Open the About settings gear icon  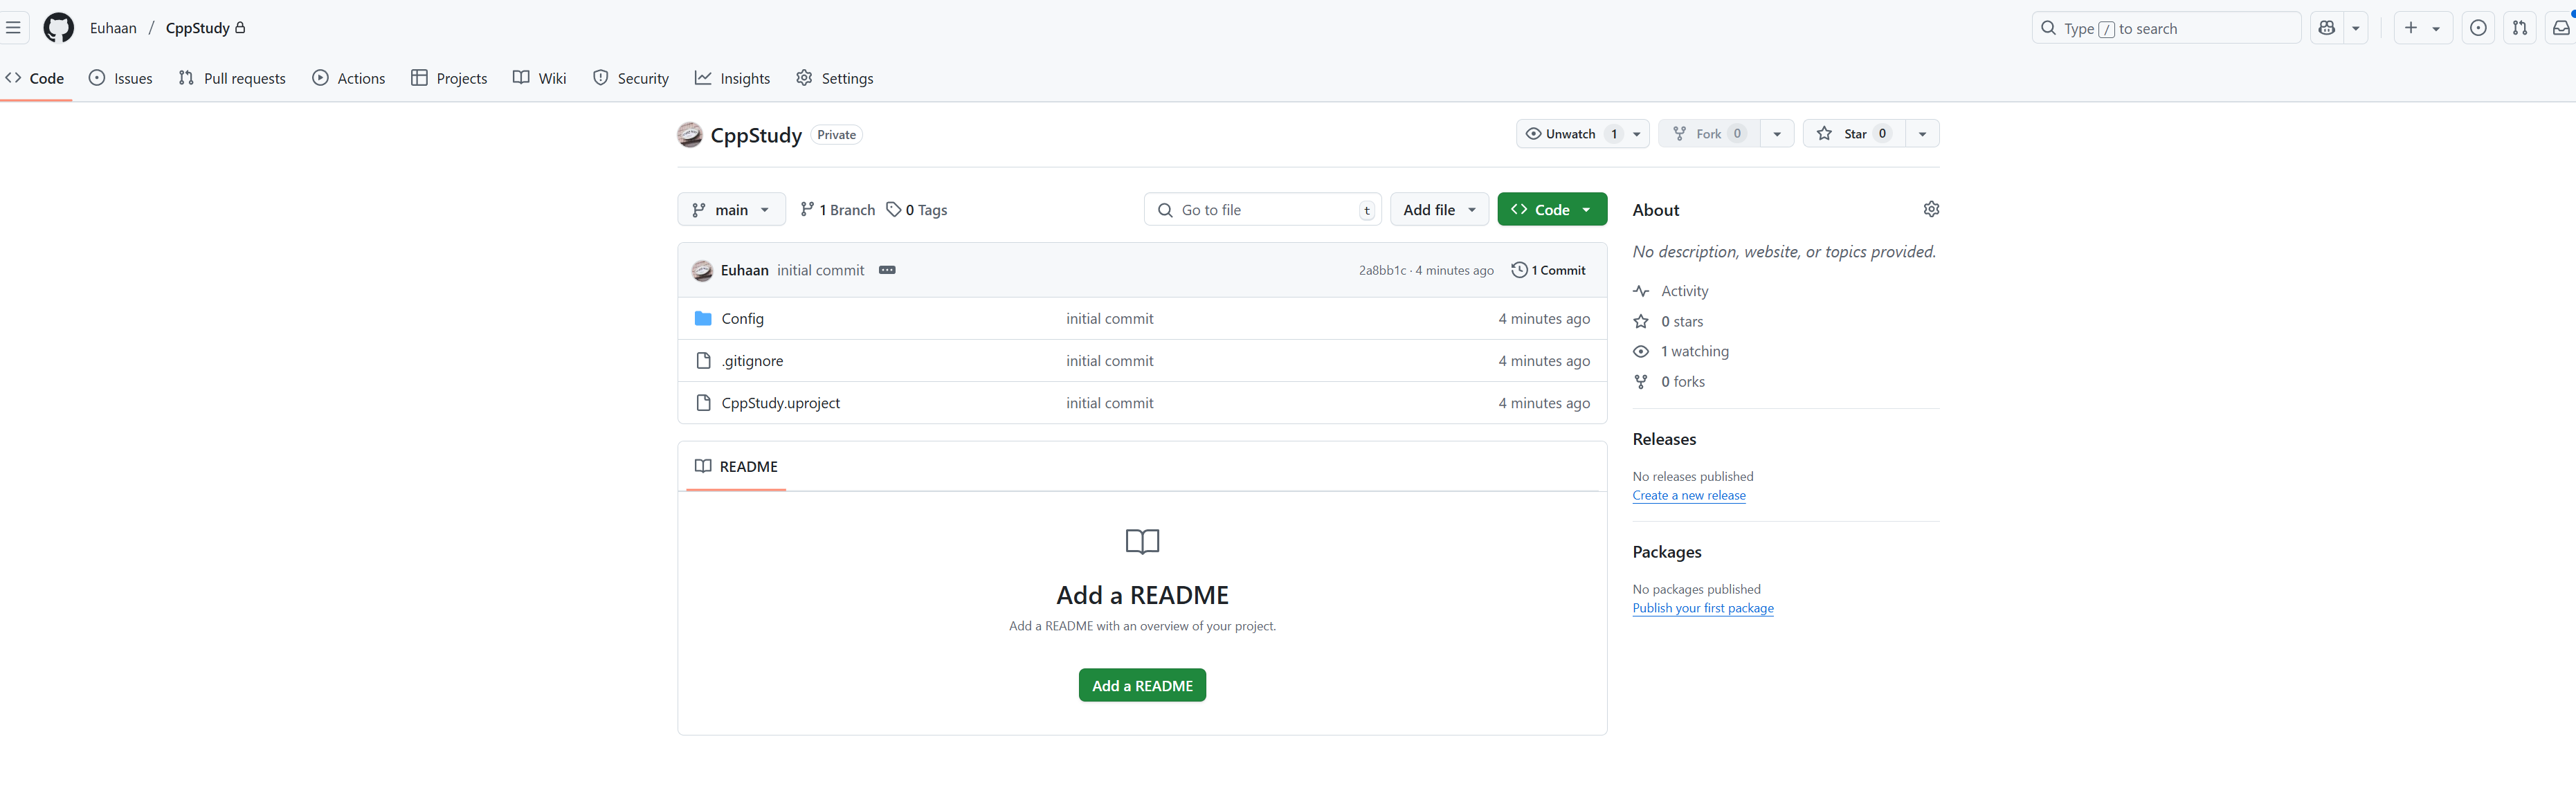click(1931, 209)
